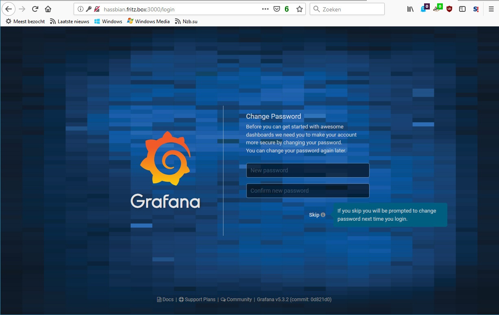
Task: Bookmark this page with the star
Action: point(300,9)
